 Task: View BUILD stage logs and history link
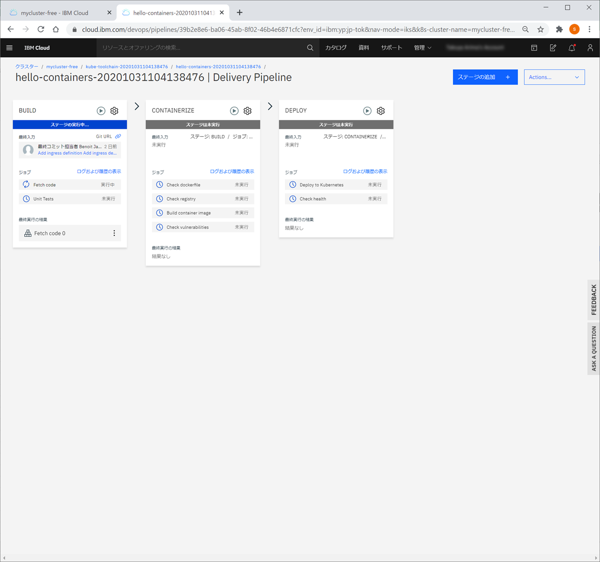click(x=99, y=171)
